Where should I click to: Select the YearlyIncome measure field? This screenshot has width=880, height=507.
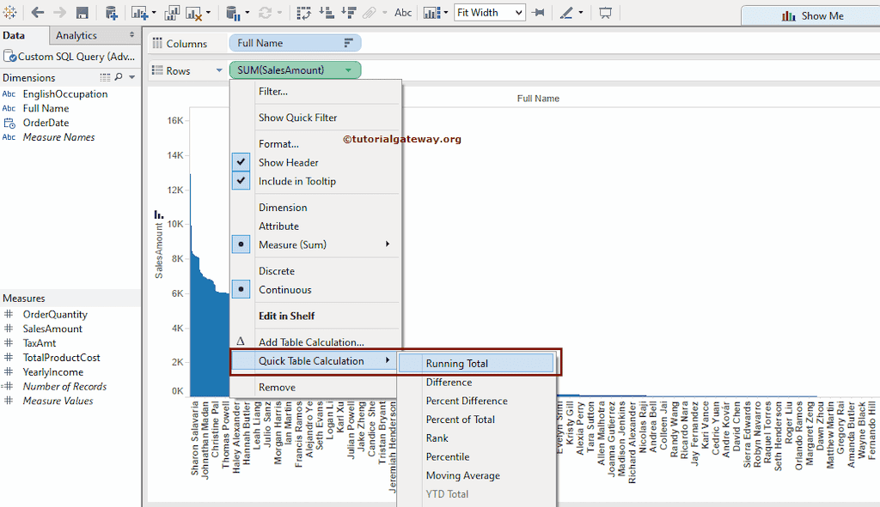(x=52, y=372)
